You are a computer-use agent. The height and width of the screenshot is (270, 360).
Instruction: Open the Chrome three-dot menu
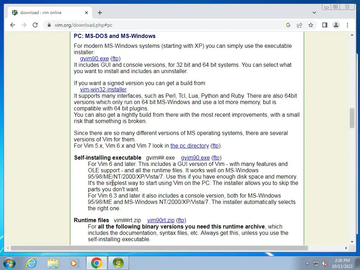[347, 25]
